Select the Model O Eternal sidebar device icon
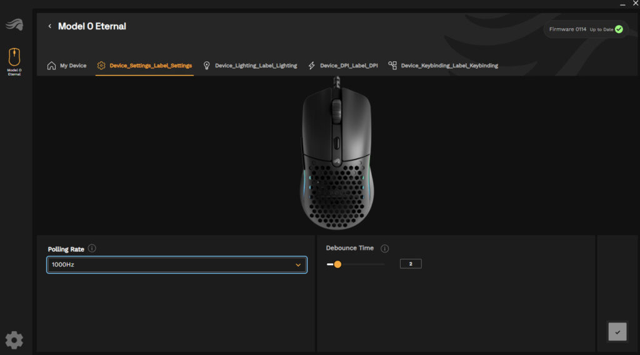Image resolution: width=640 pixels, height=355 pixels. pos(14,57)
